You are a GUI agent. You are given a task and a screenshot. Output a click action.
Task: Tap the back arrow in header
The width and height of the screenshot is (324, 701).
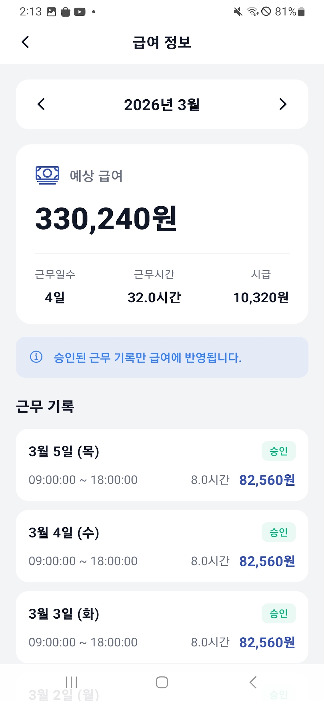pyautogui.click(x=25, y=42)
